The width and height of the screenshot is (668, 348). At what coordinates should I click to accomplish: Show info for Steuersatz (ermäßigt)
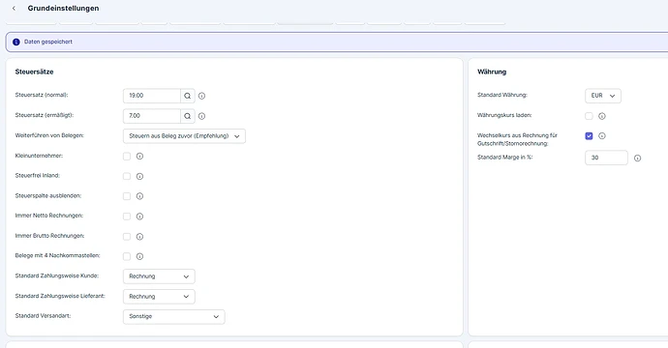[x=202, y=116]
